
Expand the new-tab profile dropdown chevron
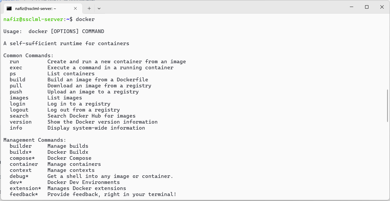99,8
